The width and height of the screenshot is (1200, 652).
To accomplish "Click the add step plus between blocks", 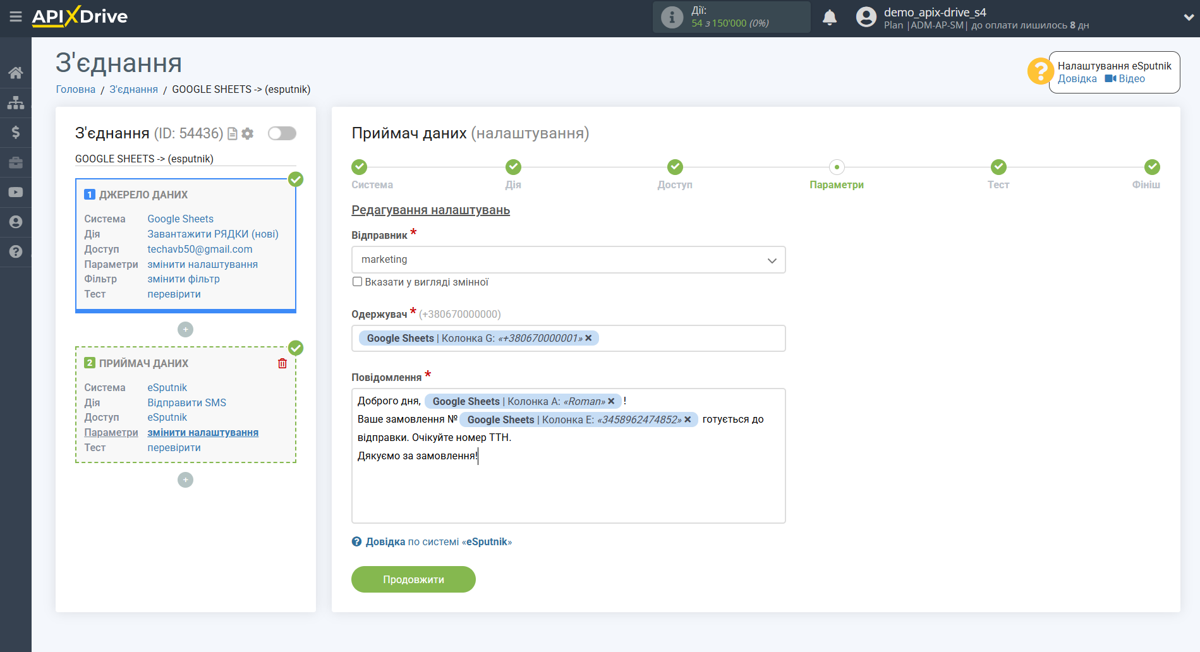I will [185, 329].
